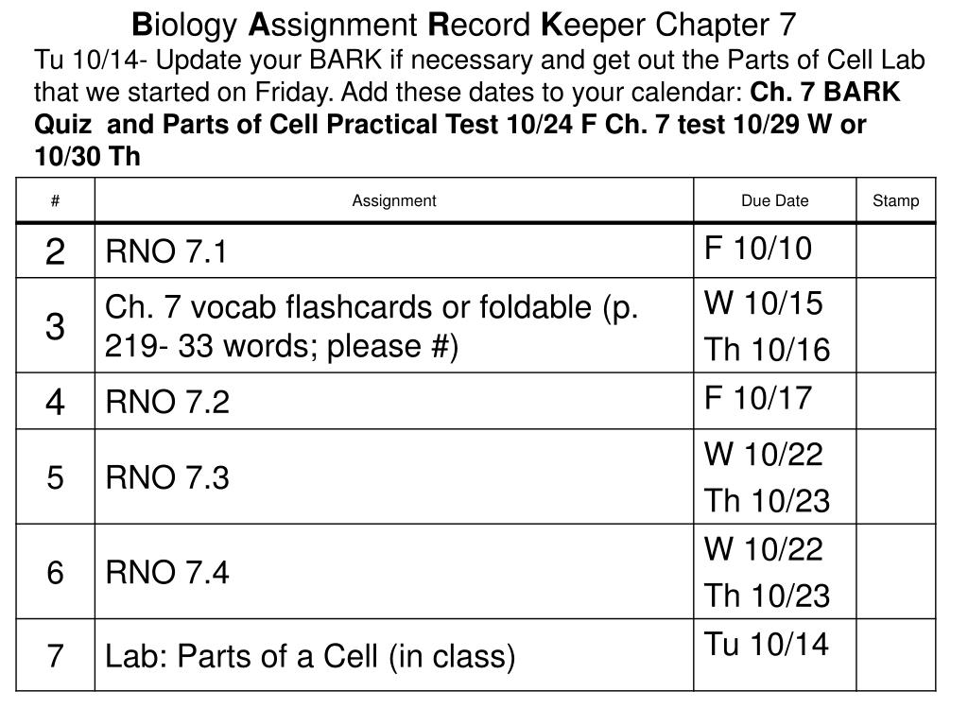968x726 pixels.
Task: Click the 'Stamp' column header
Action: coord(896,200)
